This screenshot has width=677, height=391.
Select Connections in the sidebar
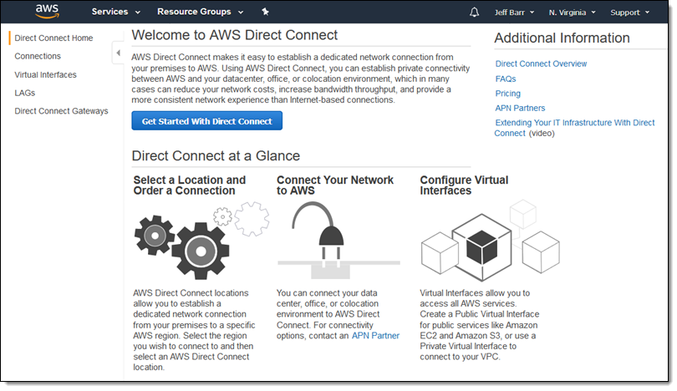pyautogui.click(x=38, y=56)
